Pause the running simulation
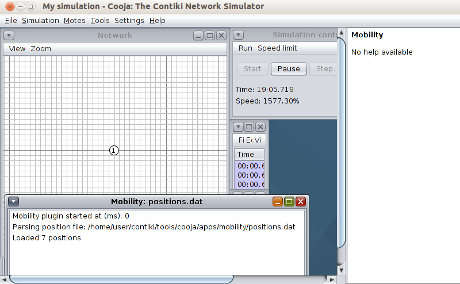Screen dimensions: 460x284 (289, 69)
